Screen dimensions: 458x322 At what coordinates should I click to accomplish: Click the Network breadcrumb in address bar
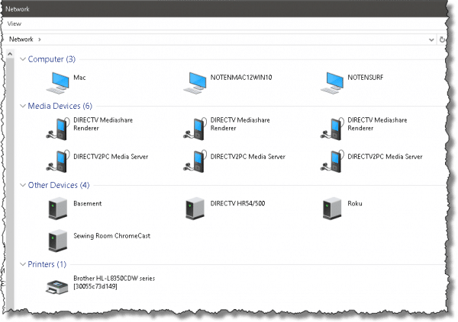pyautogui.click(x=21, y=39)
